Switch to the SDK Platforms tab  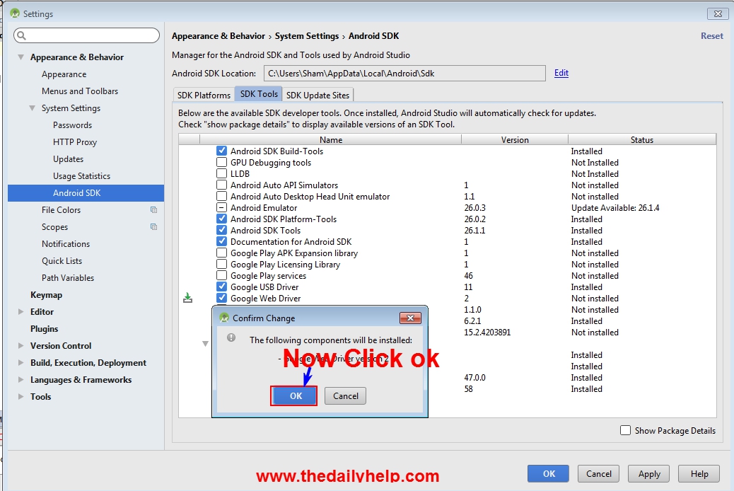tap(204, 95)
